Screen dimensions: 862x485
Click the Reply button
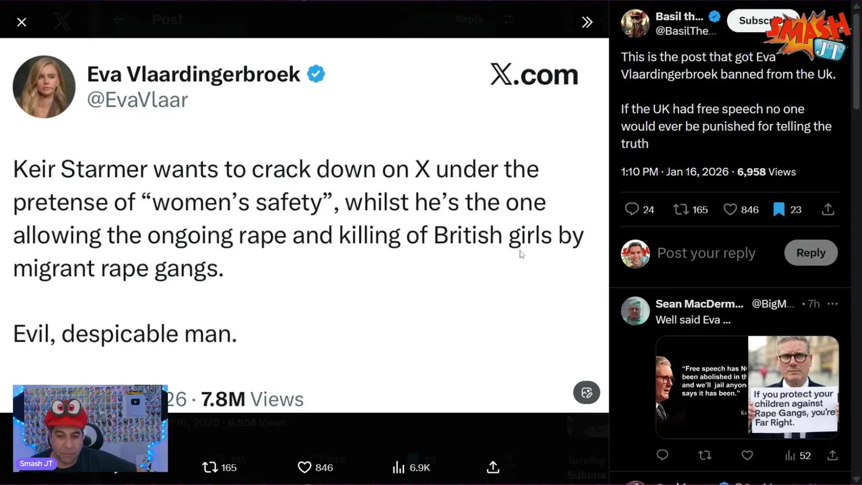811,253
